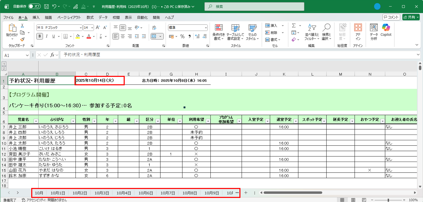Click the zoom slider in status bar
The height and width of the screenshot is (202, 423).
[x=388, y=200]
